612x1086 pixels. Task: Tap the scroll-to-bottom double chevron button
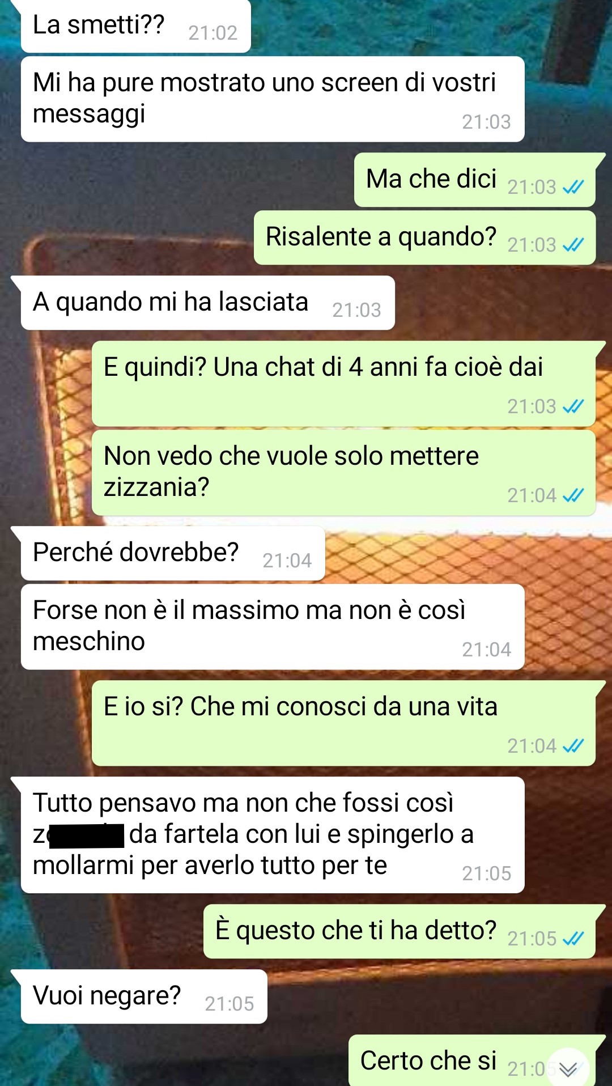pyautogui.click(x=568, y=1068)
